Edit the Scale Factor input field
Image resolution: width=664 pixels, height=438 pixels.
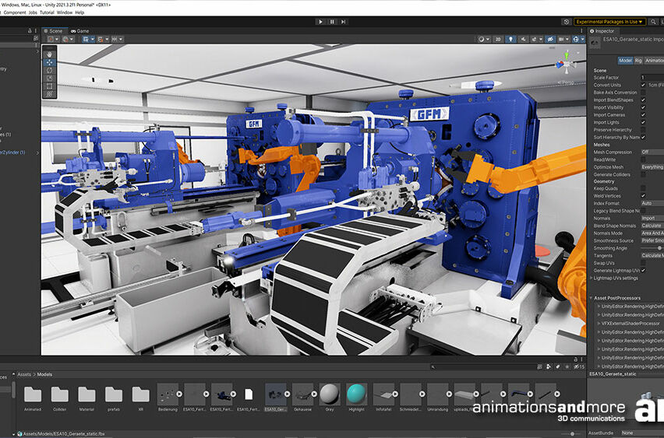click(652, 77)
